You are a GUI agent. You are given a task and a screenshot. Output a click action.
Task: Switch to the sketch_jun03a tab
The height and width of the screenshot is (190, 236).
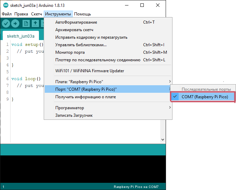[x=21, y=36]
